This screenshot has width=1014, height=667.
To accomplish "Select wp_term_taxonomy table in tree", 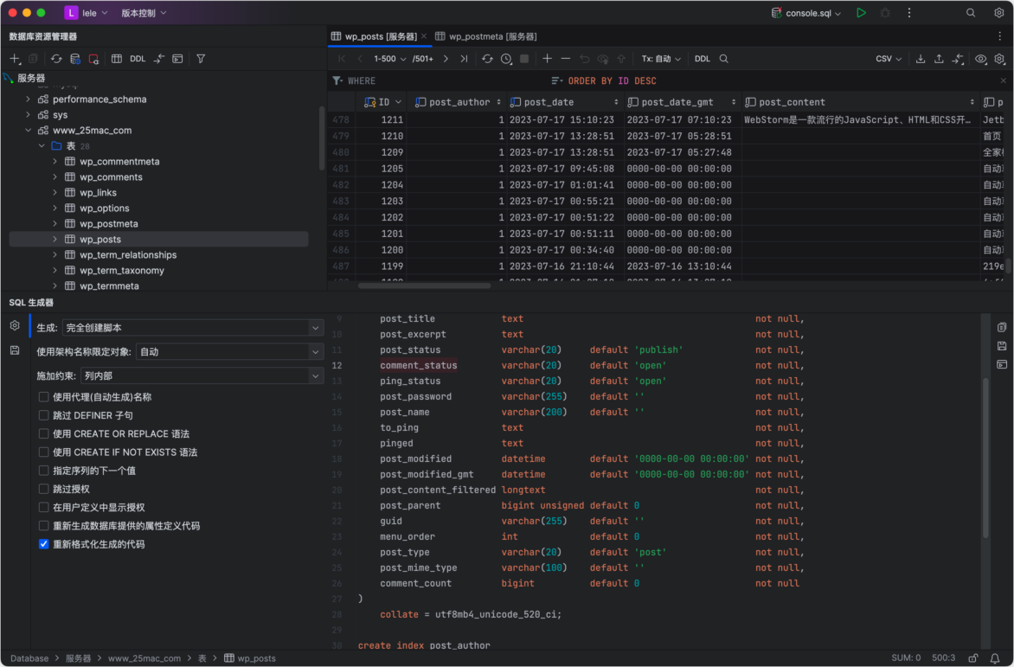I will click(122, 270).
